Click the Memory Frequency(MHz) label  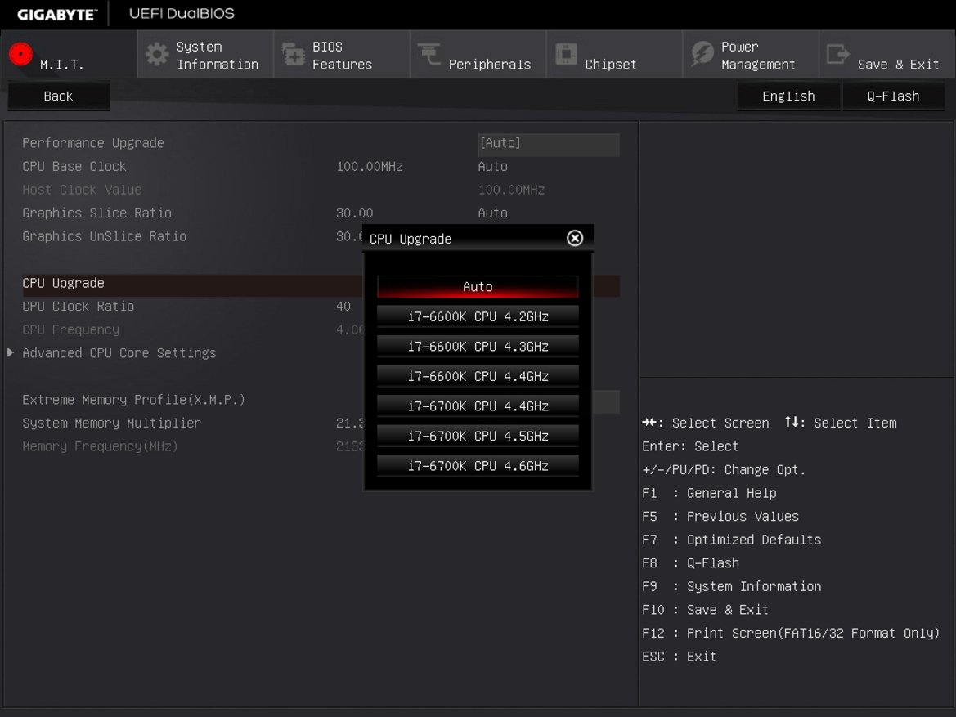coord(100,446)
